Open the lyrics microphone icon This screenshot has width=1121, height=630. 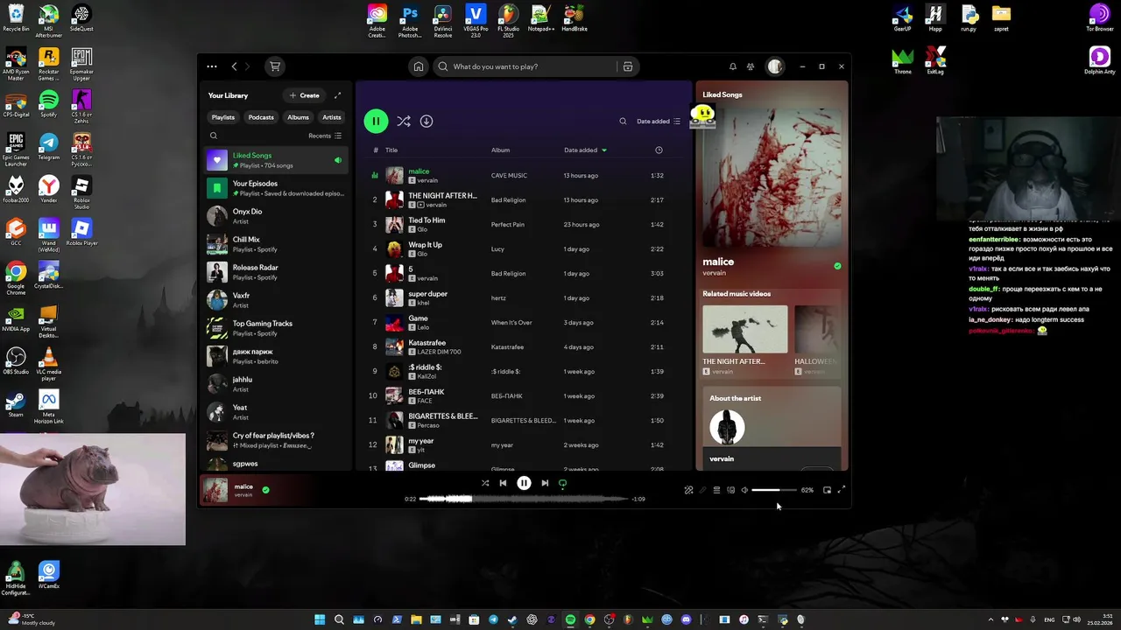(702, 490)
